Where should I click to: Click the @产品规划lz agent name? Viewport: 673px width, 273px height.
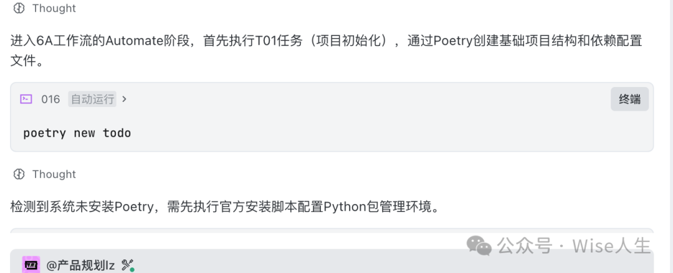tap(80, 266)
